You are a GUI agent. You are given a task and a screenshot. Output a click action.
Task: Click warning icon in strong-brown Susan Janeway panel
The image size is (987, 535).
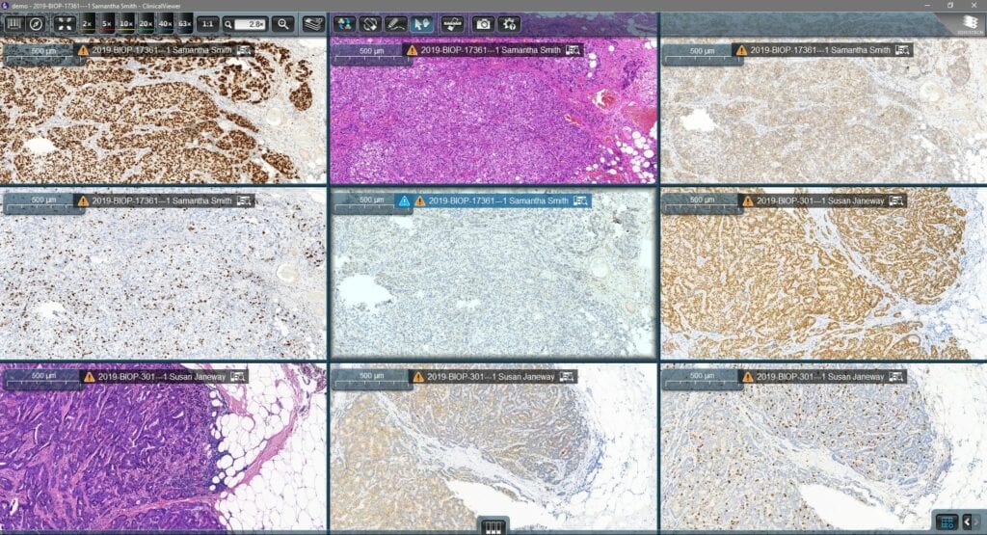pyautogui.click(x=748, y=201)
